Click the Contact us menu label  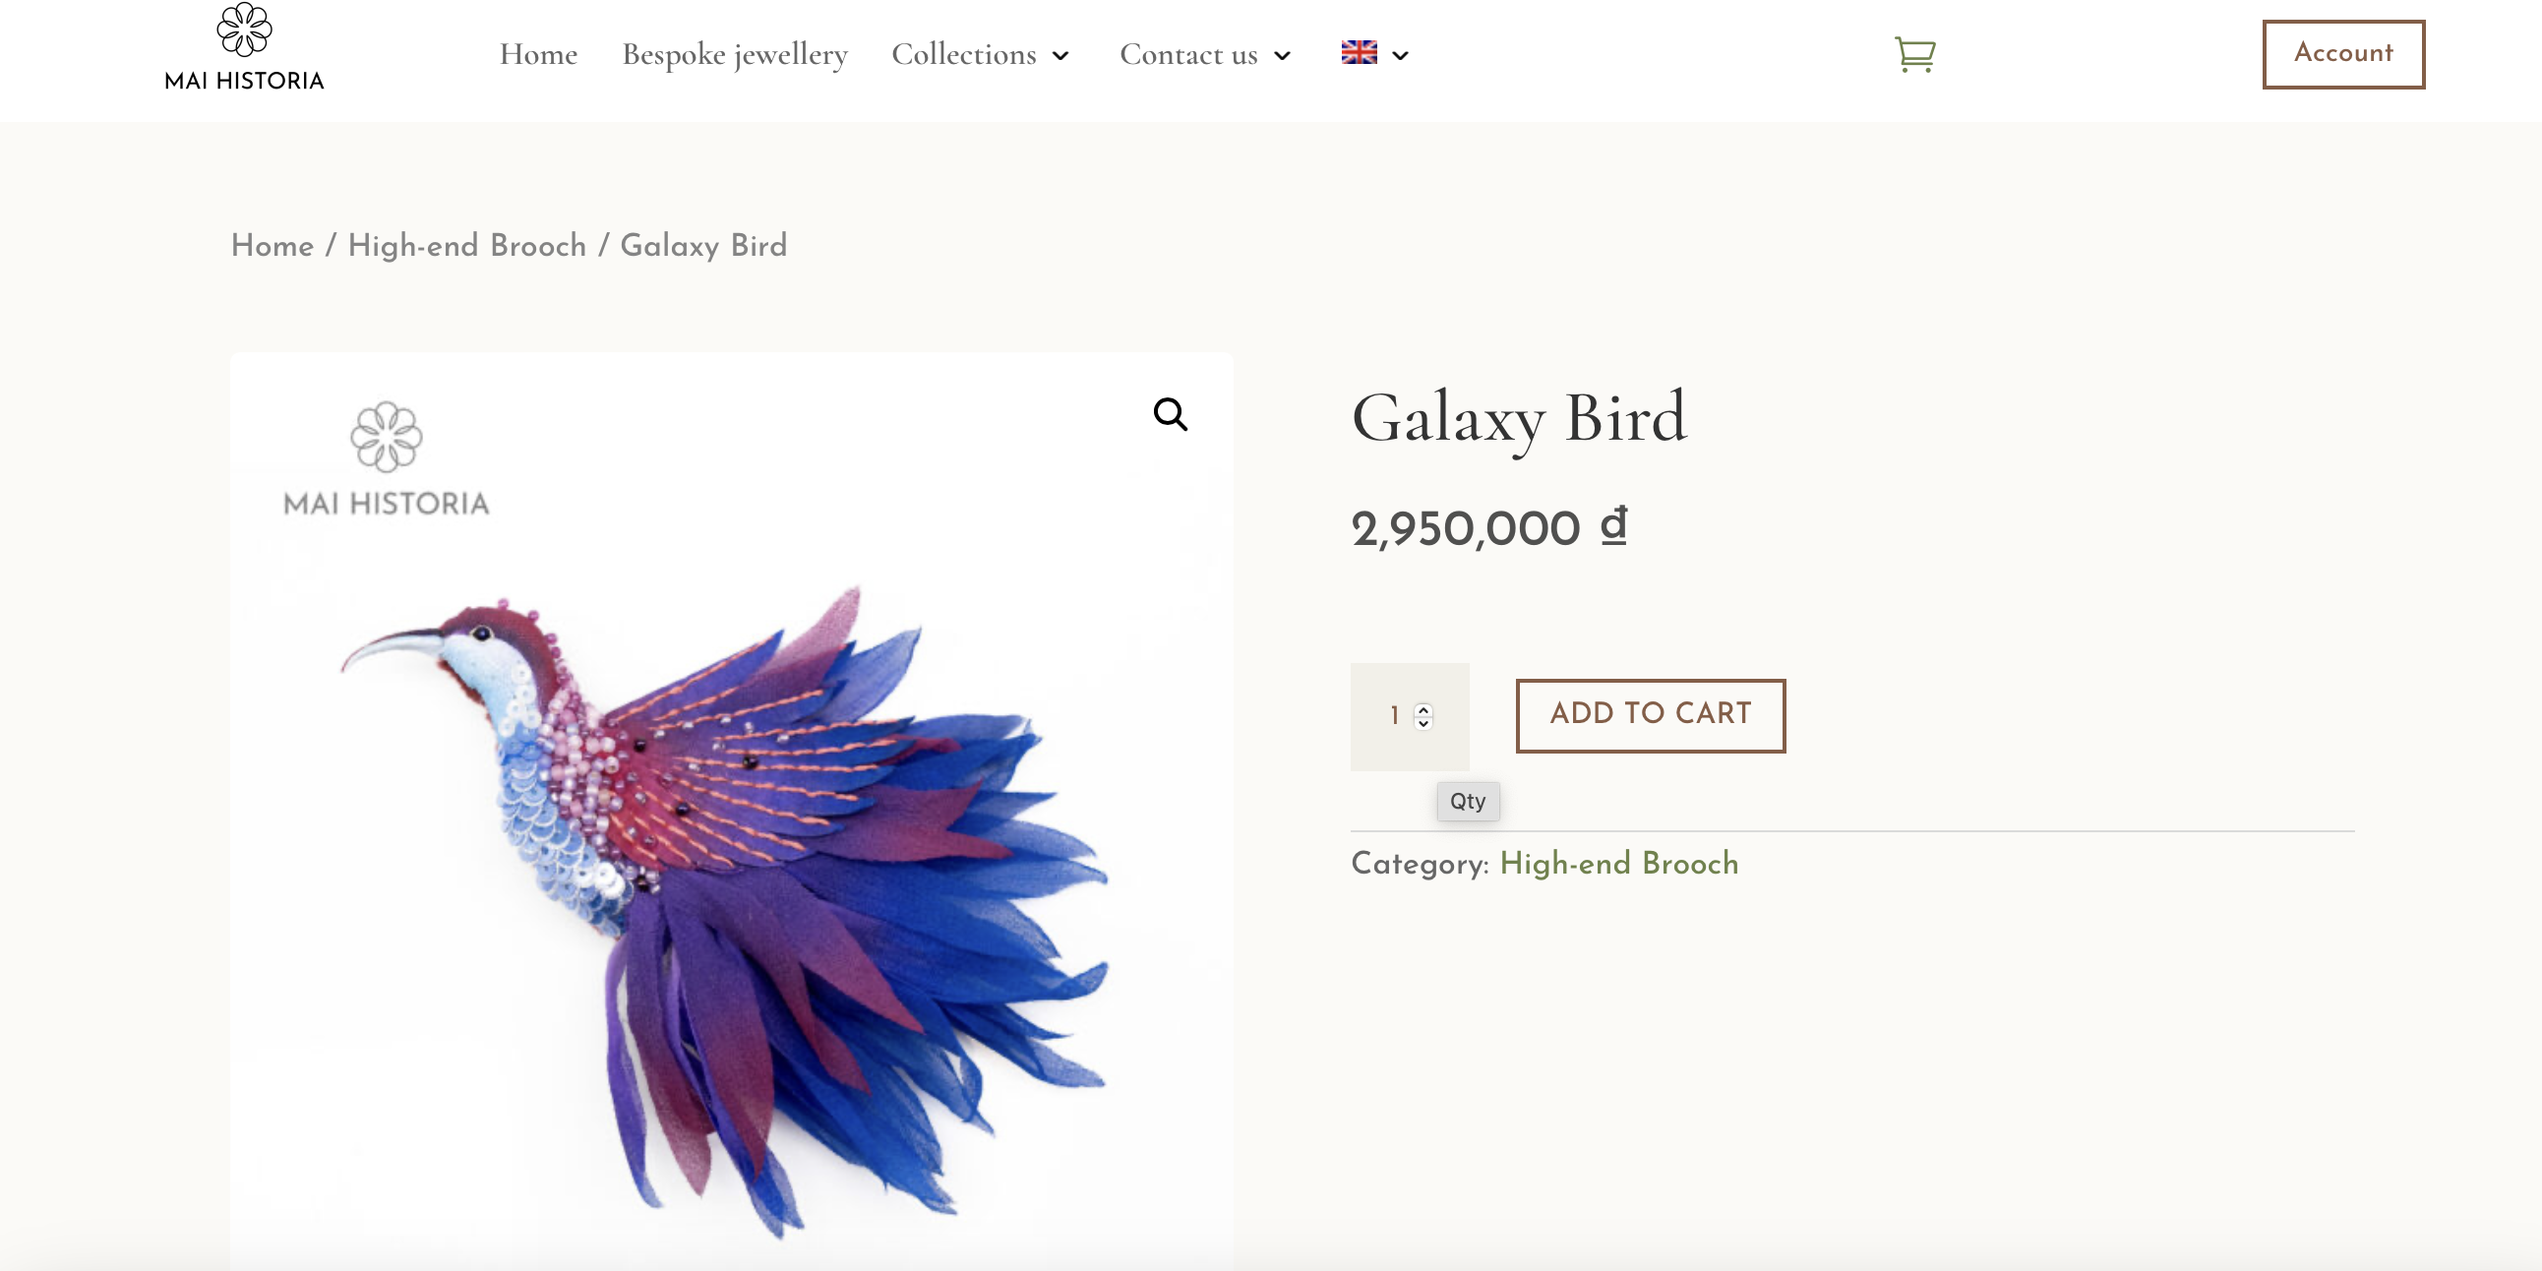(x=1188, y=54)
